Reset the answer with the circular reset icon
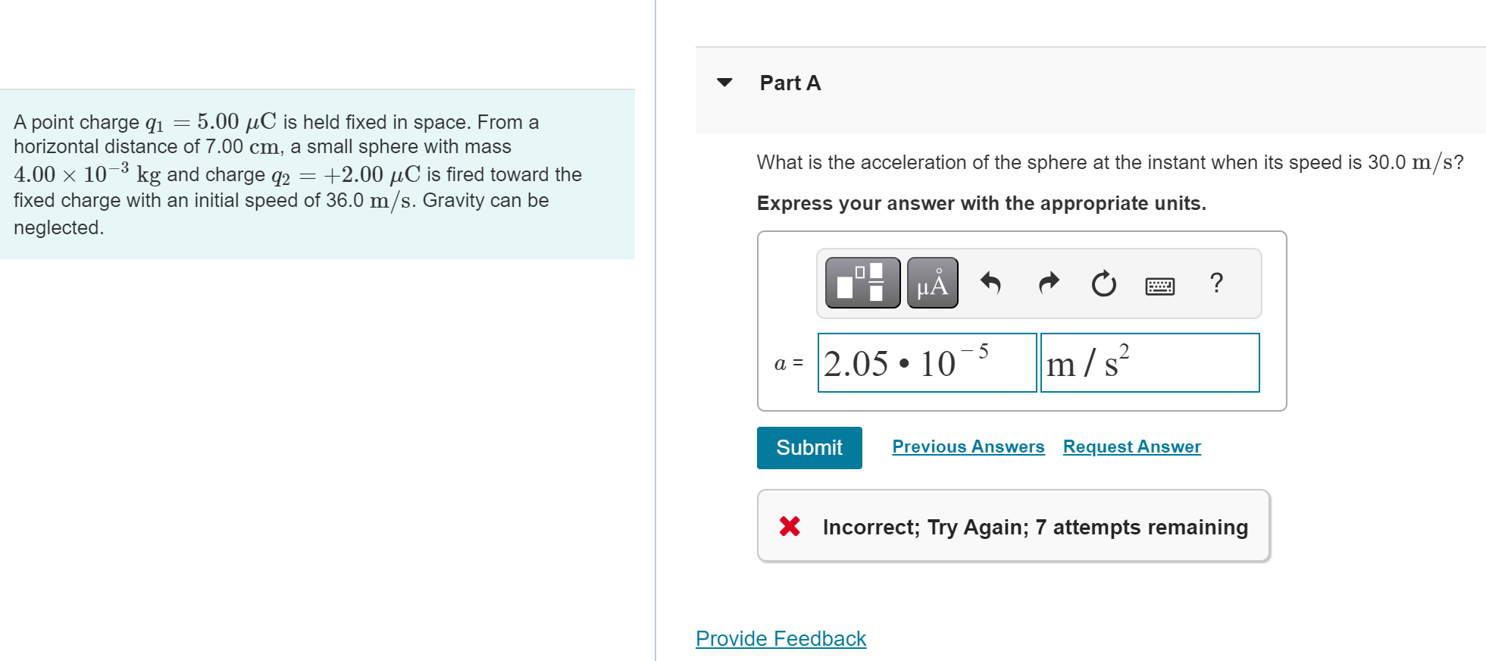The image size is (1486, 661). (1103, 283)
